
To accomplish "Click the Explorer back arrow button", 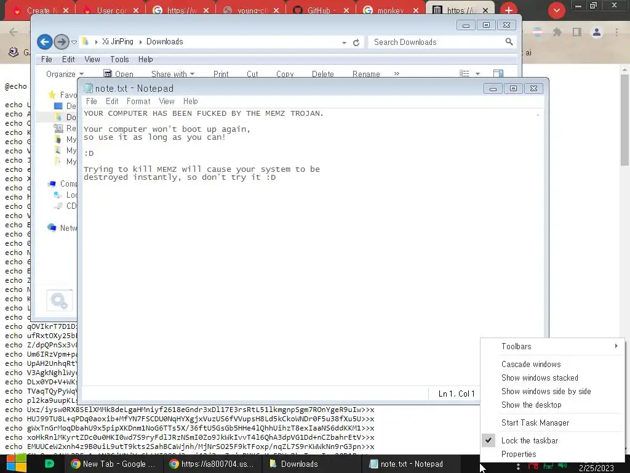I will [44, 42].
